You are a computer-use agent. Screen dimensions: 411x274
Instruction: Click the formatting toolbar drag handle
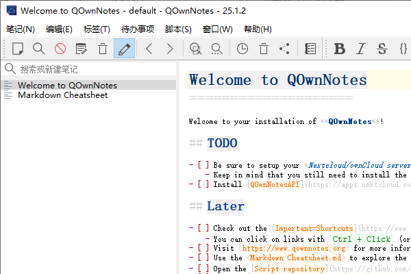326,49
